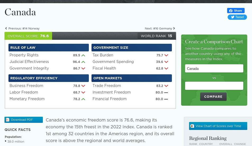
Task: Click left chevron beside Previous Norway
Action: [6, 28]
